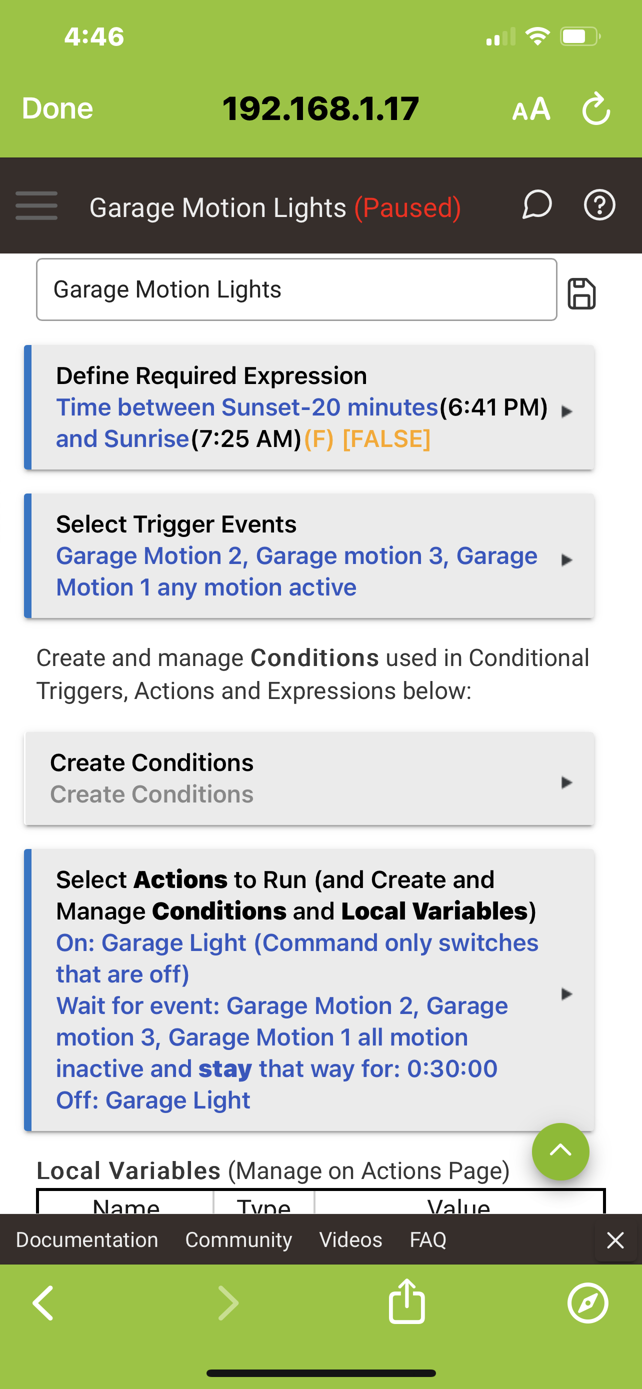The width and height of the screenshot is (642, 1389).
Task: Save the rule name with floppy disk icon
Action: [581, 294]
